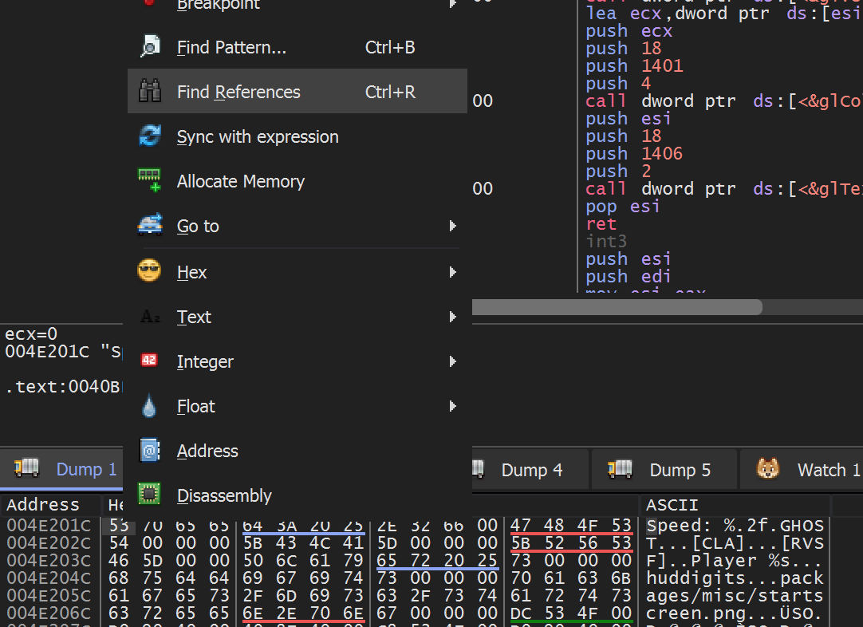
Task: Click the 'push 1401' disassembly line
Action: tap(634, 66)
